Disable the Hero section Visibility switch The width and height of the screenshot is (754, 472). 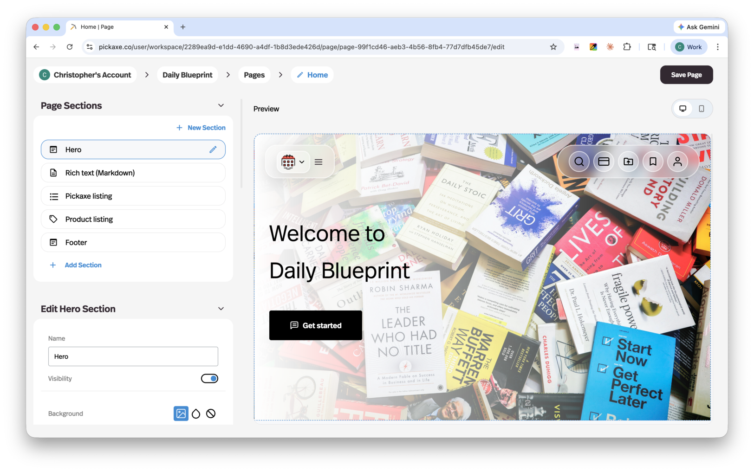tap(209, 378)
